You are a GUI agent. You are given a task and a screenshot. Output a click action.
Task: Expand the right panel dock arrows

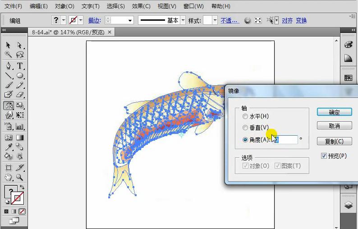(353, 30)
